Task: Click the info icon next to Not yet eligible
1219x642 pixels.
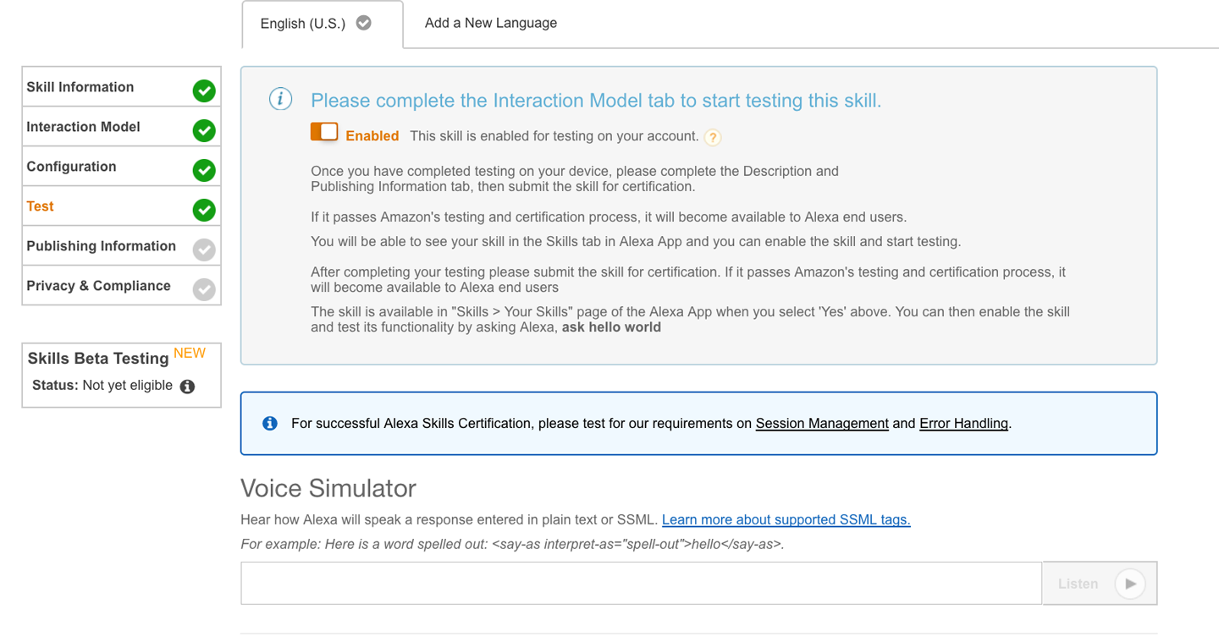Action: click(188, 387)
